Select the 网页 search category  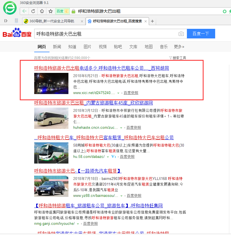pos(42,47)
